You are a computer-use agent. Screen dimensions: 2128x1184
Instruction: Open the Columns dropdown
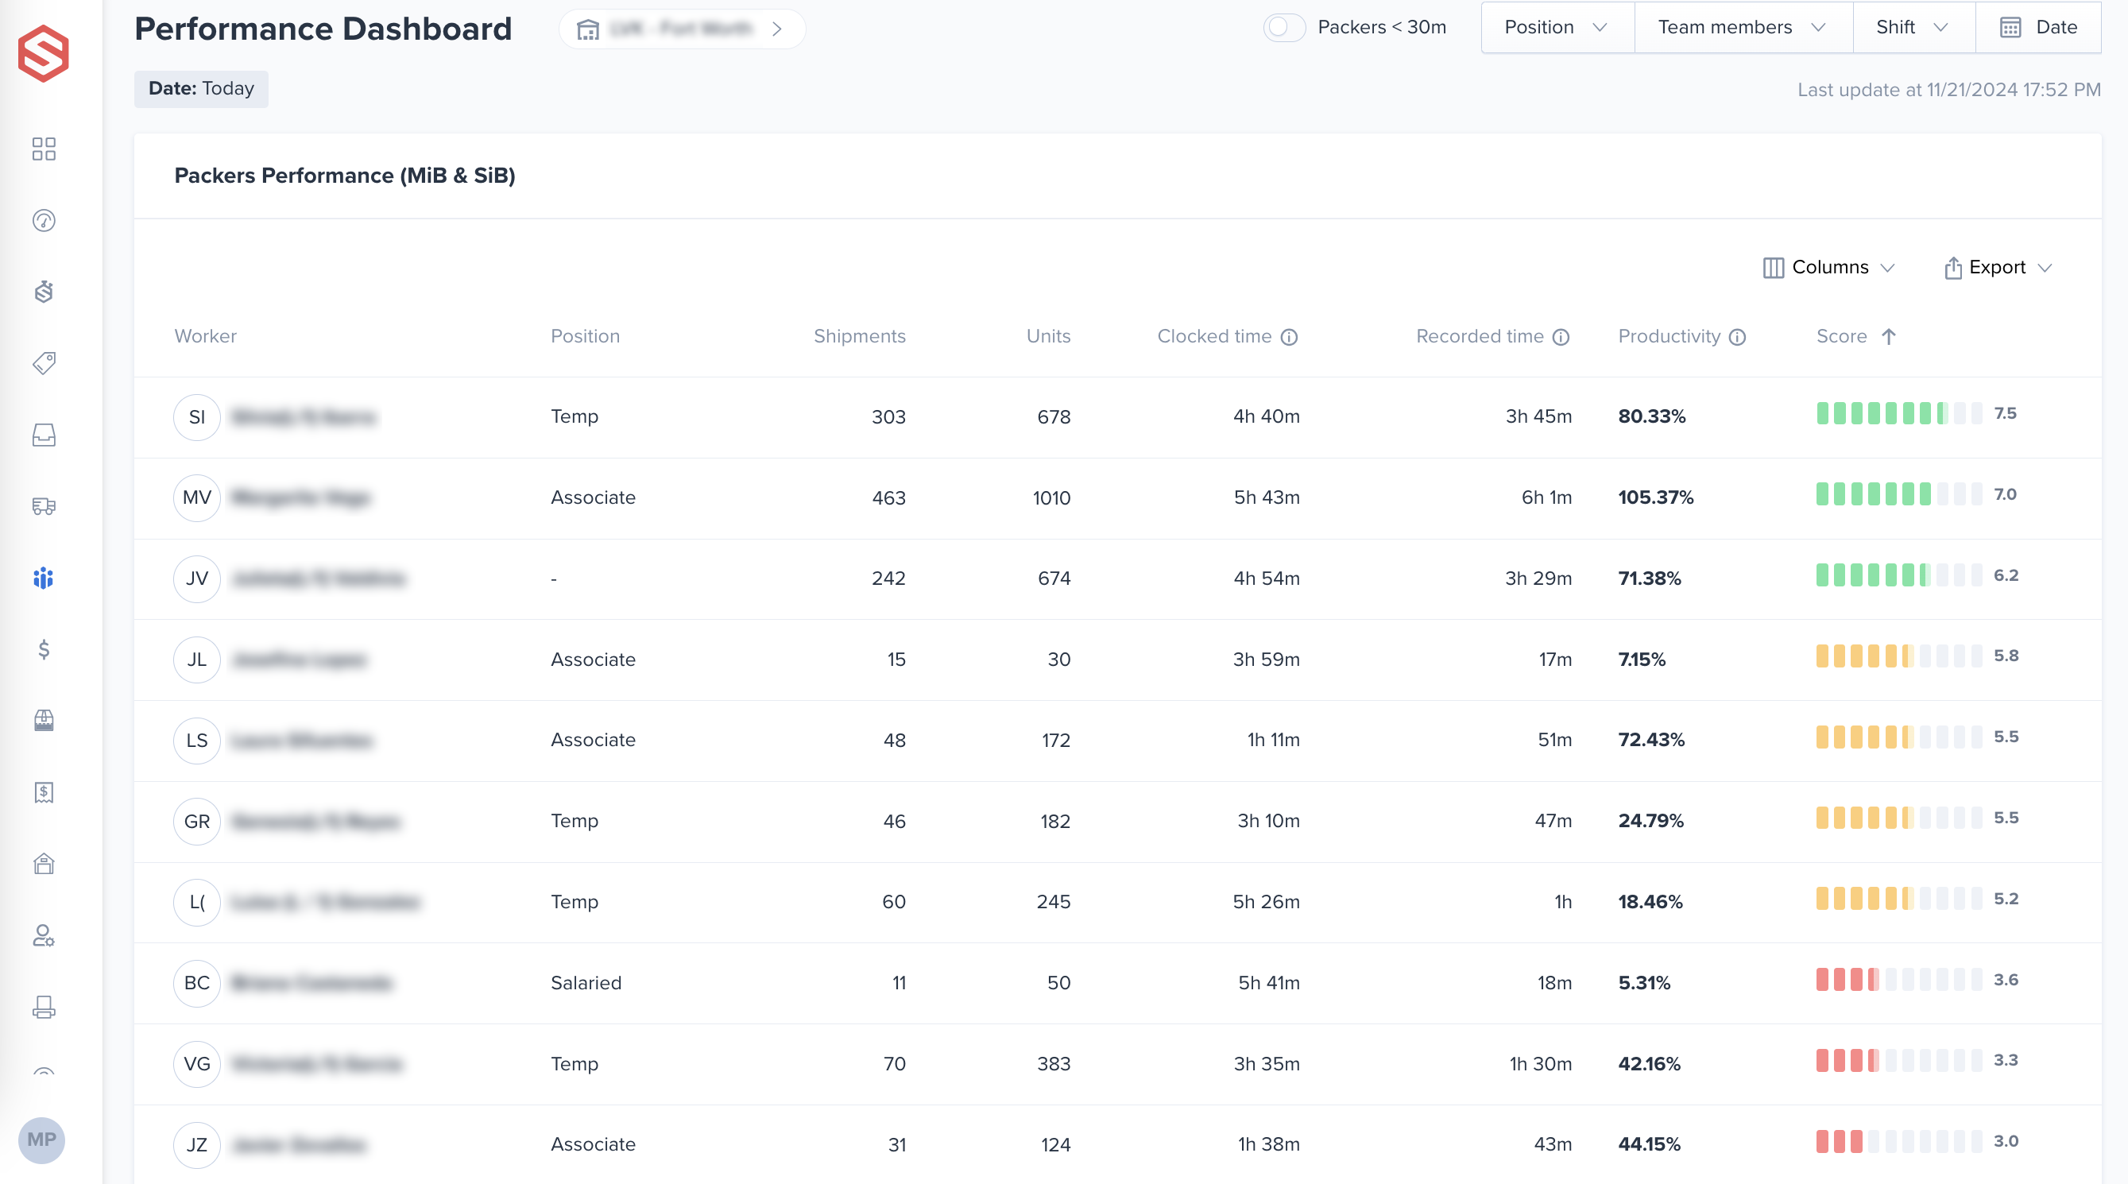coord(1829,268)
